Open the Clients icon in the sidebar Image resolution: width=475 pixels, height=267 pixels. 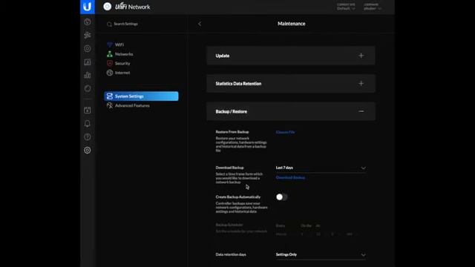click(x=88, y=62)
